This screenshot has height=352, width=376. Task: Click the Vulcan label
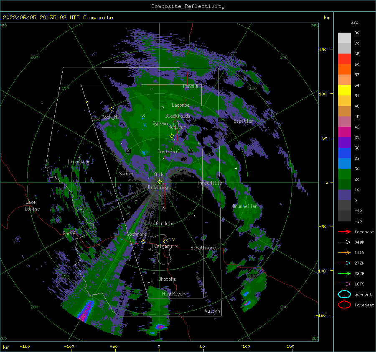tap(212, 311)
